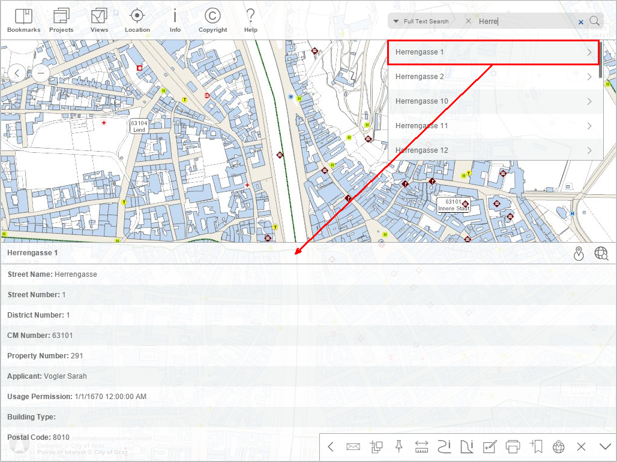
Task: Expand the Herrengasse 2 result chevron
Action: (589, 77)
